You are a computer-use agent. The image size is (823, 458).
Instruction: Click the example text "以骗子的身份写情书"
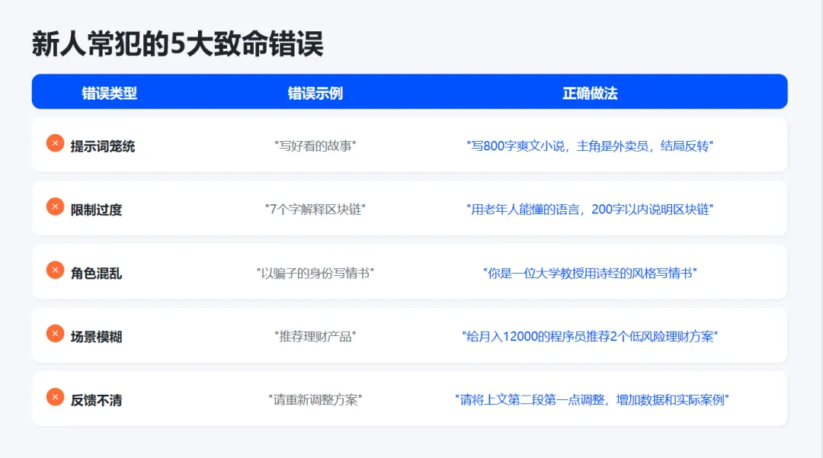[315, 274]
